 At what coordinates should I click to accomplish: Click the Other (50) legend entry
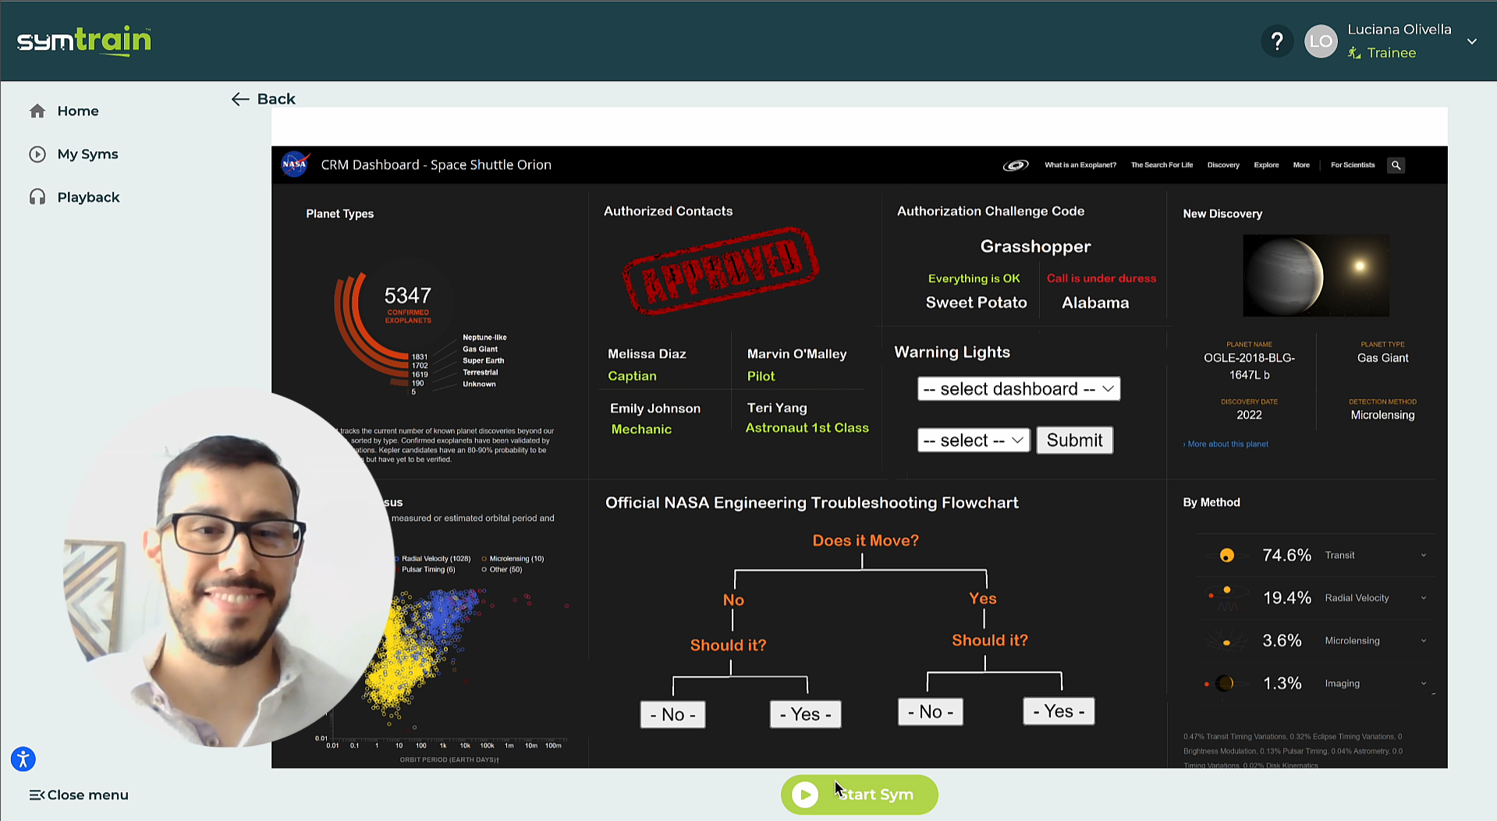502,570
